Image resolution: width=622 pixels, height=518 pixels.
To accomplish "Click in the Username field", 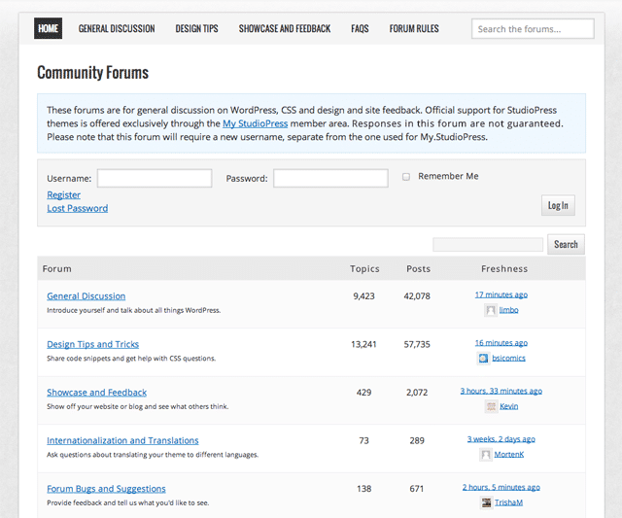I will [154, 179].
